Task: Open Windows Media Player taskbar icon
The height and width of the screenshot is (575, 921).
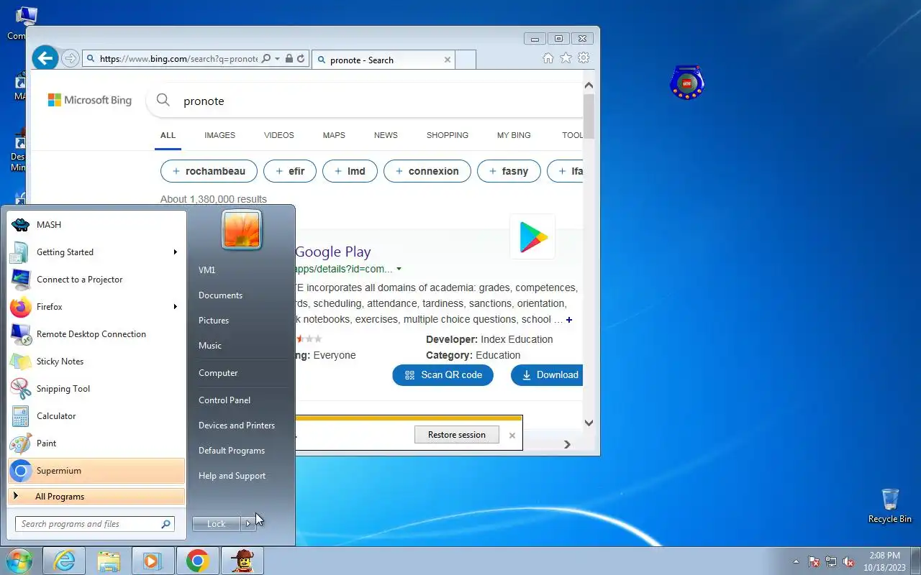Action: pos(153,561)
